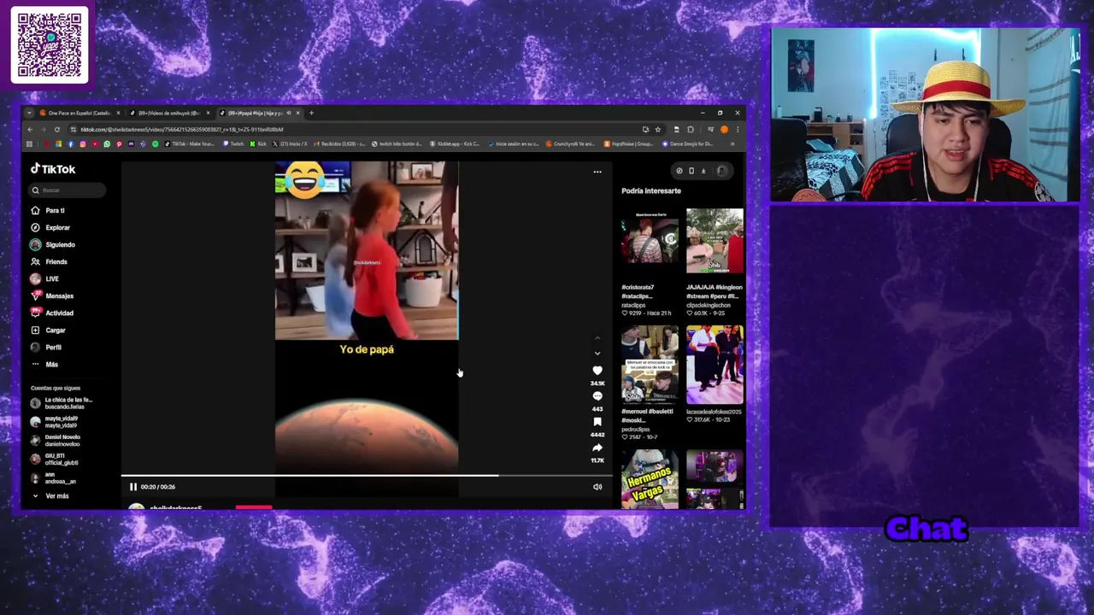Open the orange browser profile avatar
Image resolution: width=1094 pixels, height=615 pixels.
(x=724, y=129)
